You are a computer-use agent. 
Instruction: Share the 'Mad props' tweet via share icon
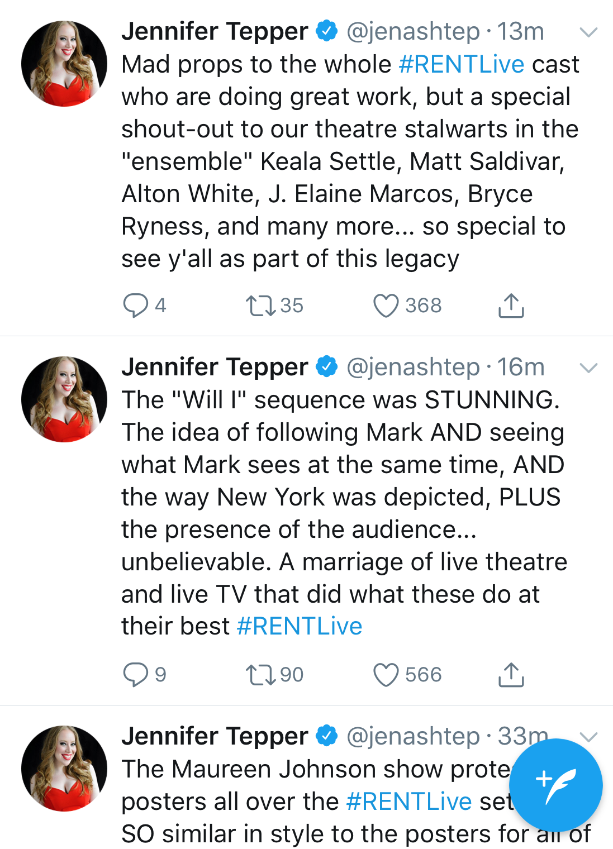tap(511, 305)
